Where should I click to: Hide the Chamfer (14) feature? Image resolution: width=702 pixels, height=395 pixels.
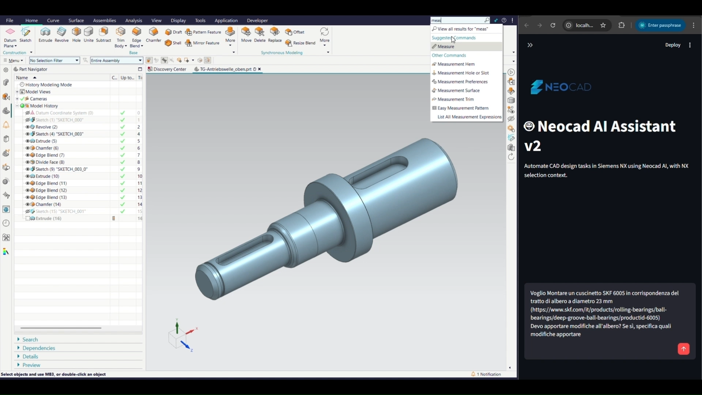(28, 204)
